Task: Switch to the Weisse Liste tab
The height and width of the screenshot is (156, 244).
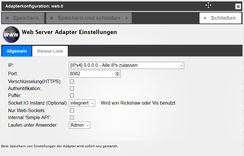Action: tap(50, 51)
